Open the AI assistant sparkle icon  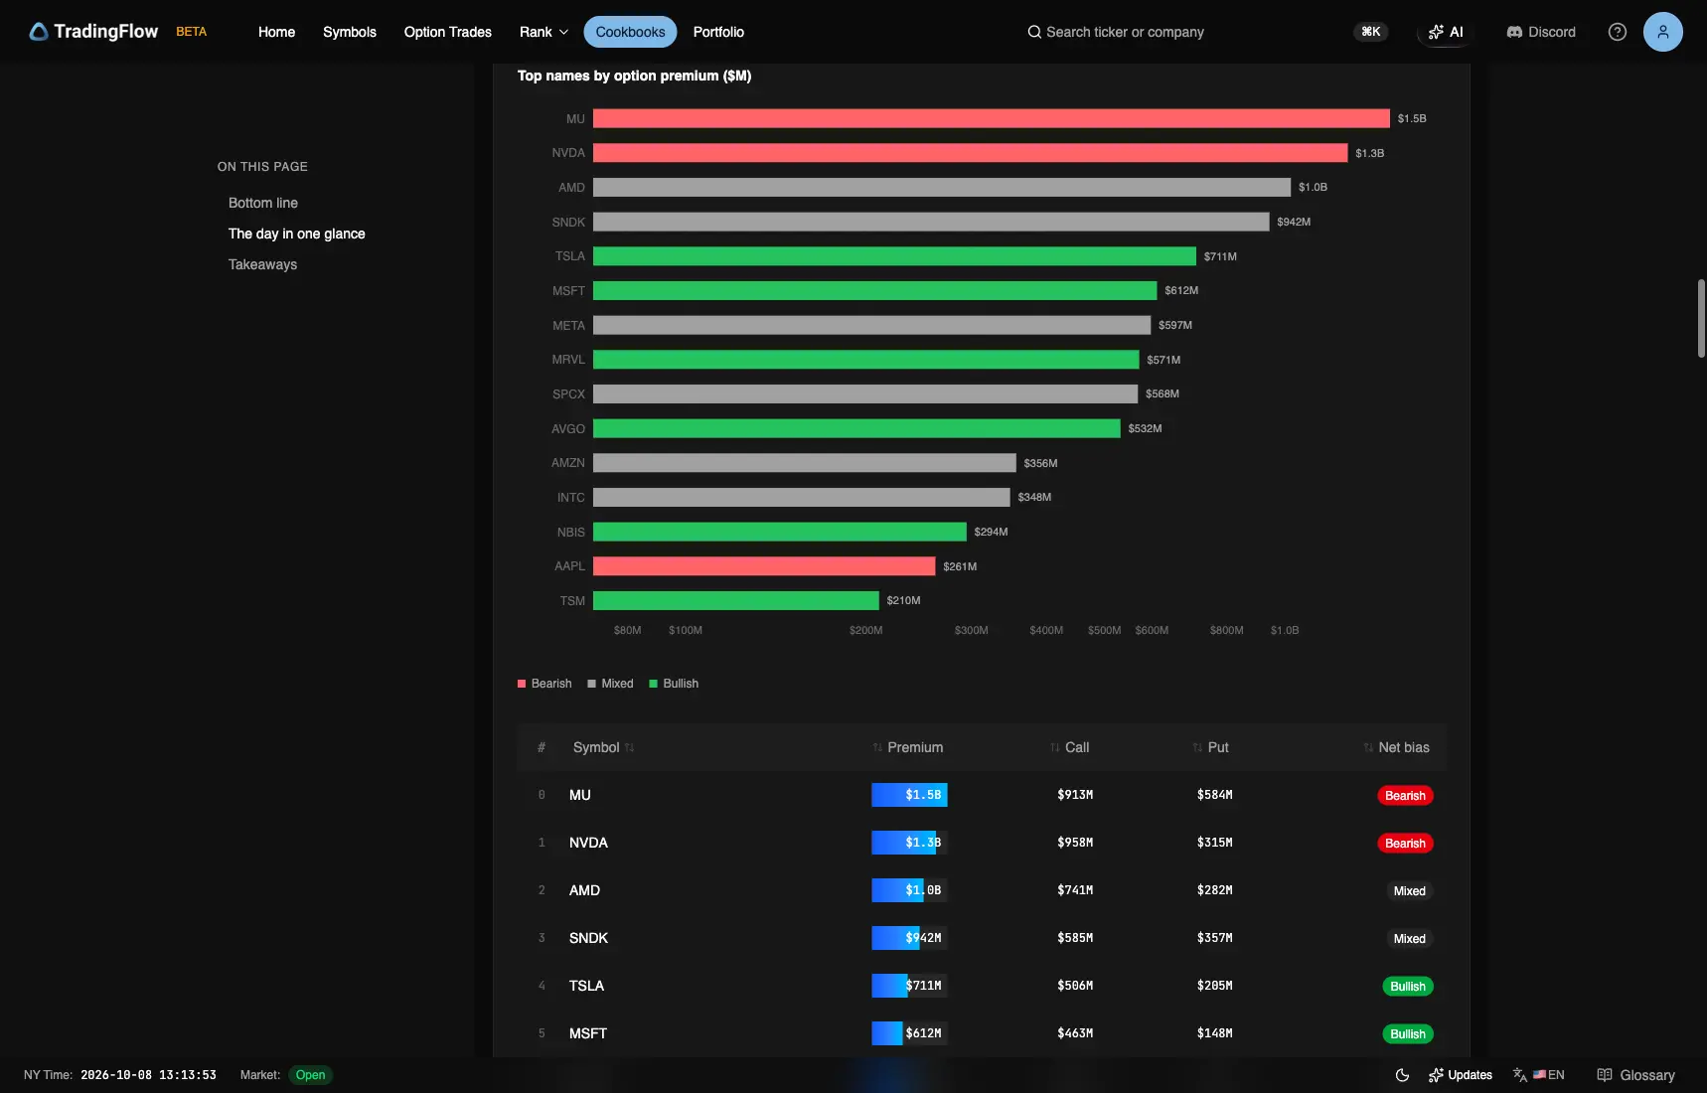pyautogui.click(x=1436, y=32)
